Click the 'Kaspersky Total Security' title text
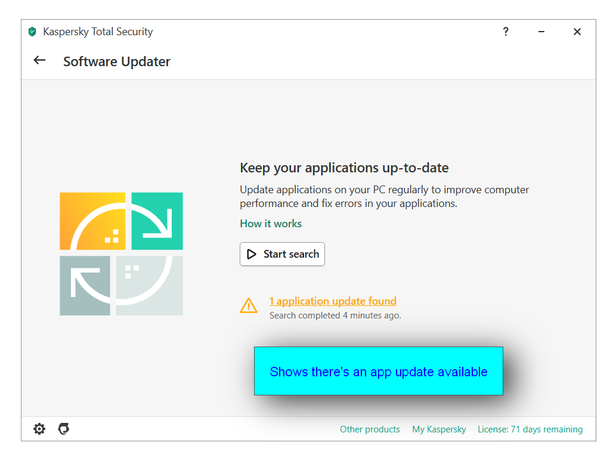 click(98, 32)
